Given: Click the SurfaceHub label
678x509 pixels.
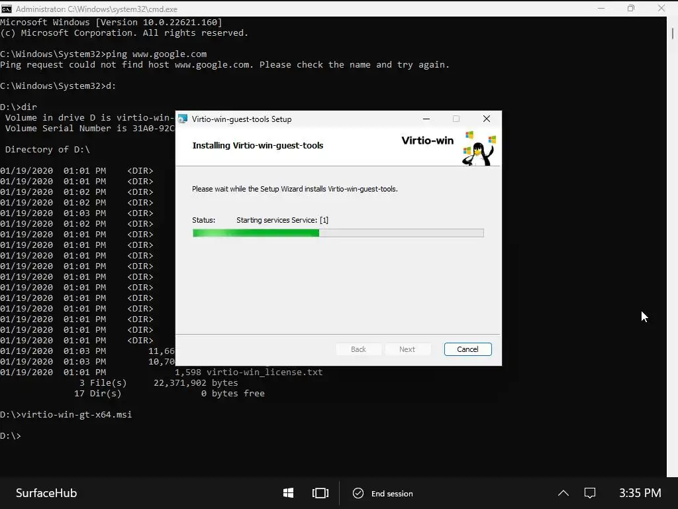Looking at the screenshot, I should coord(46,493).
